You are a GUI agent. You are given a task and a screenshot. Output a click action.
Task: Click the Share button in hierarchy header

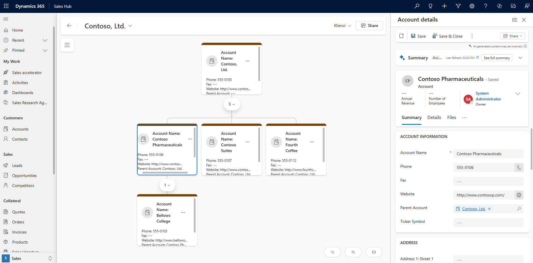point(369,26)
